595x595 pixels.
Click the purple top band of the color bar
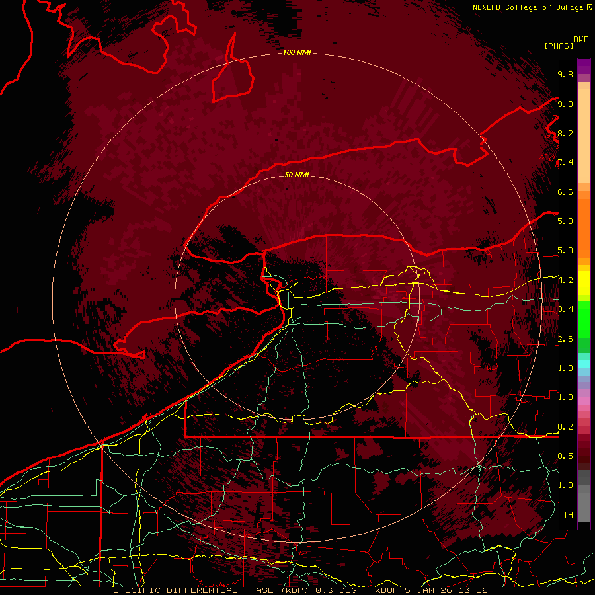pyautogui.click(x=584, y=66)
